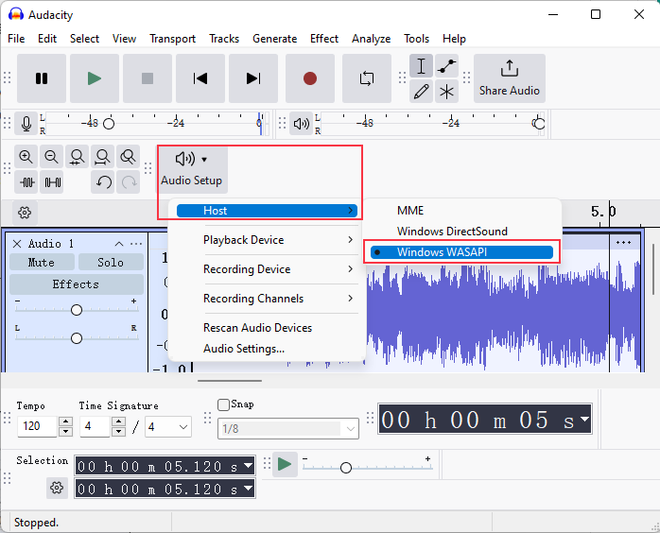
Task: Click the Audio 1 gain slider knob
Action: [77, 310]
